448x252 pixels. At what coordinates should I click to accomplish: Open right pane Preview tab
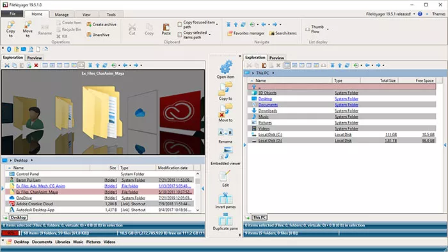[276, 58]
